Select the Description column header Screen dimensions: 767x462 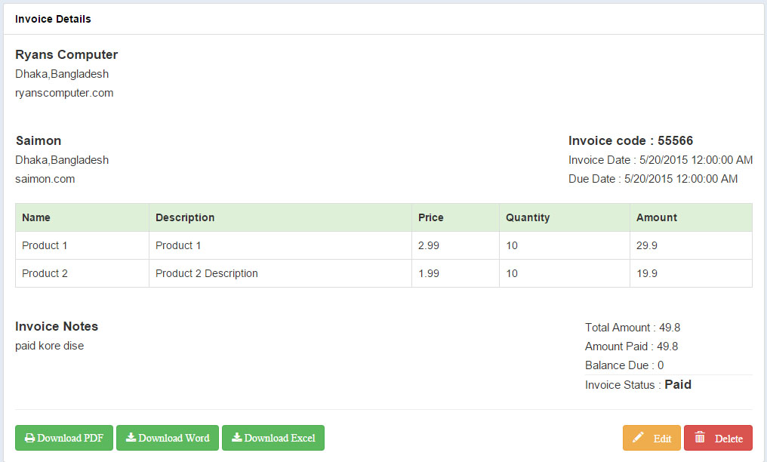coord(185,217)
